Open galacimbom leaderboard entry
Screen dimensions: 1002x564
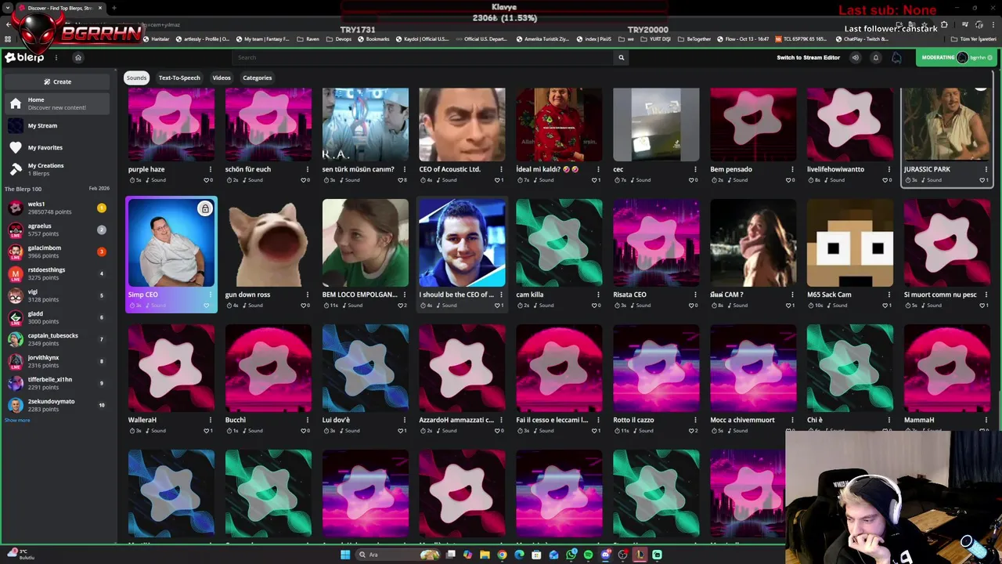[x=57, y=251]
